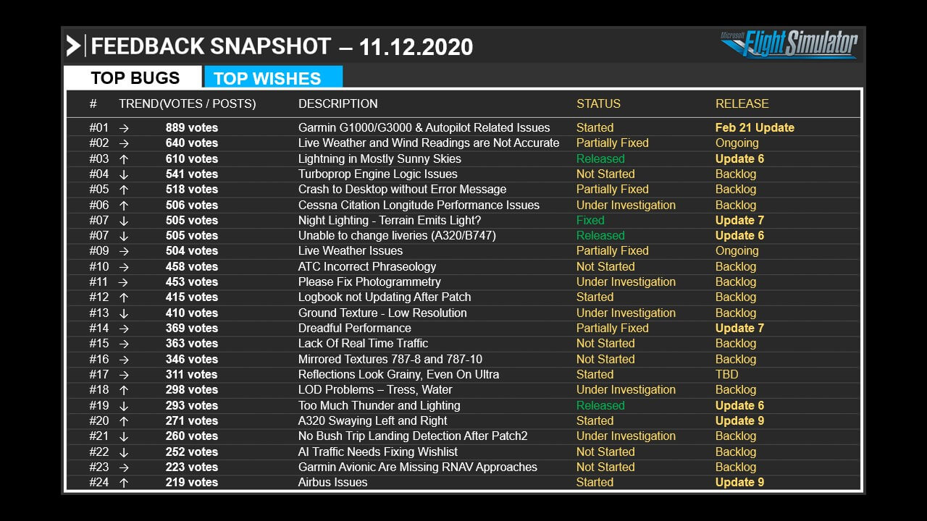
Task: Select the TOP BUGS tab
Action: coord(133,77)
